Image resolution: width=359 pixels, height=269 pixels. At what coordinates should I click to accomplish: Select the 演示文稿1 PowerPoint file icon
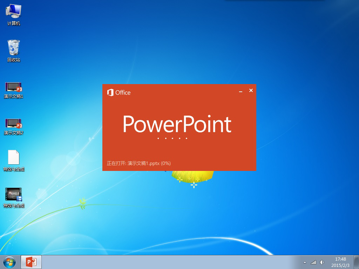point(14,90)
